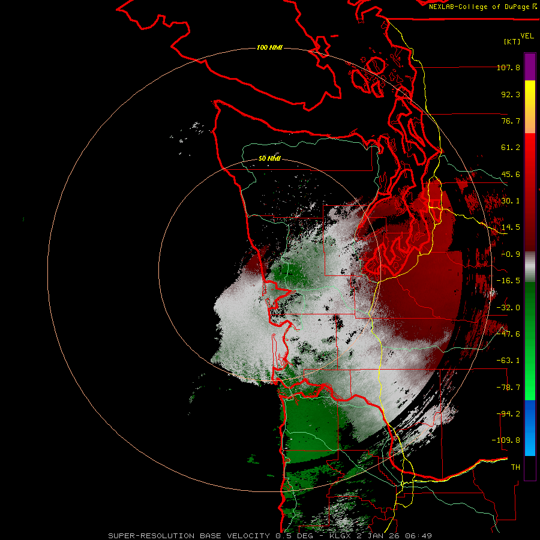Click the -0.9 velocity scale value
The width and height of the screenshot is (540, 540).
point(511,254)
